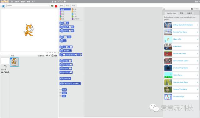Select the Shrink sprite tool
This screenshot has width=200, height=118.
click(62, 2)
